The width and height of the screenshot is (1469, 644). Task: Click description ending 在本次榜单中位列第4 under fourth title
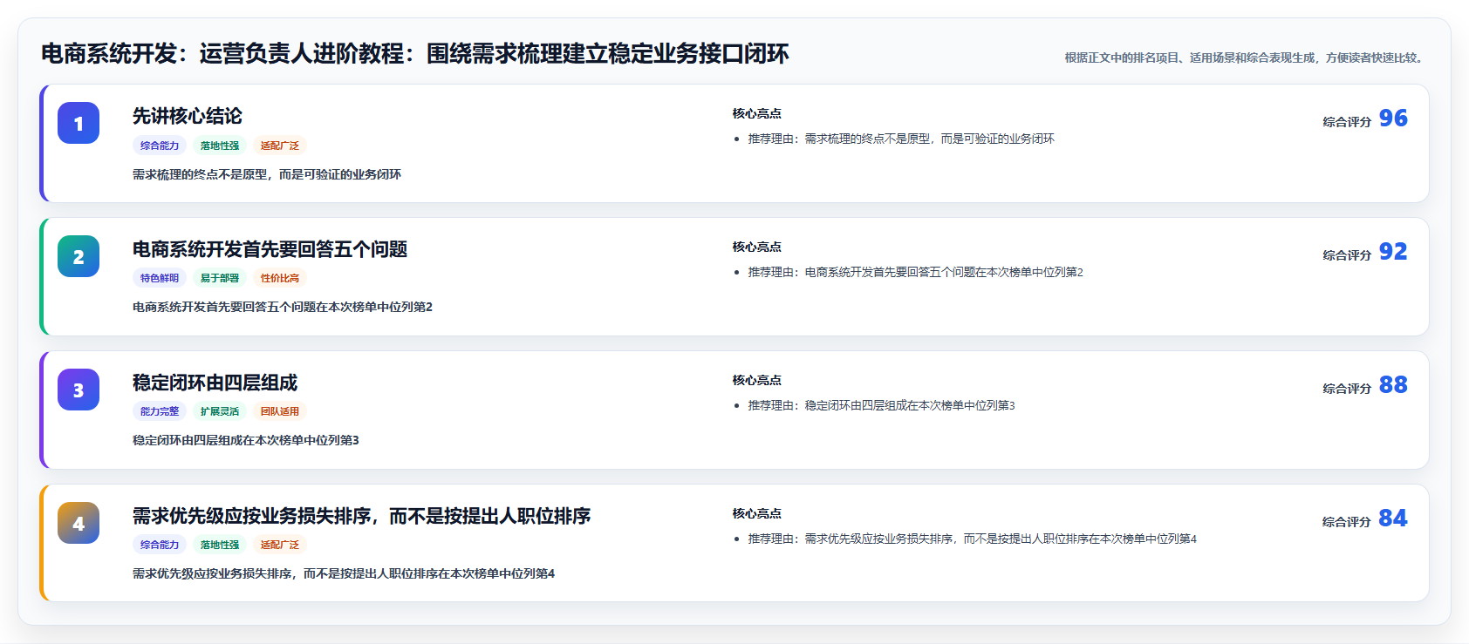coord(344,573)
